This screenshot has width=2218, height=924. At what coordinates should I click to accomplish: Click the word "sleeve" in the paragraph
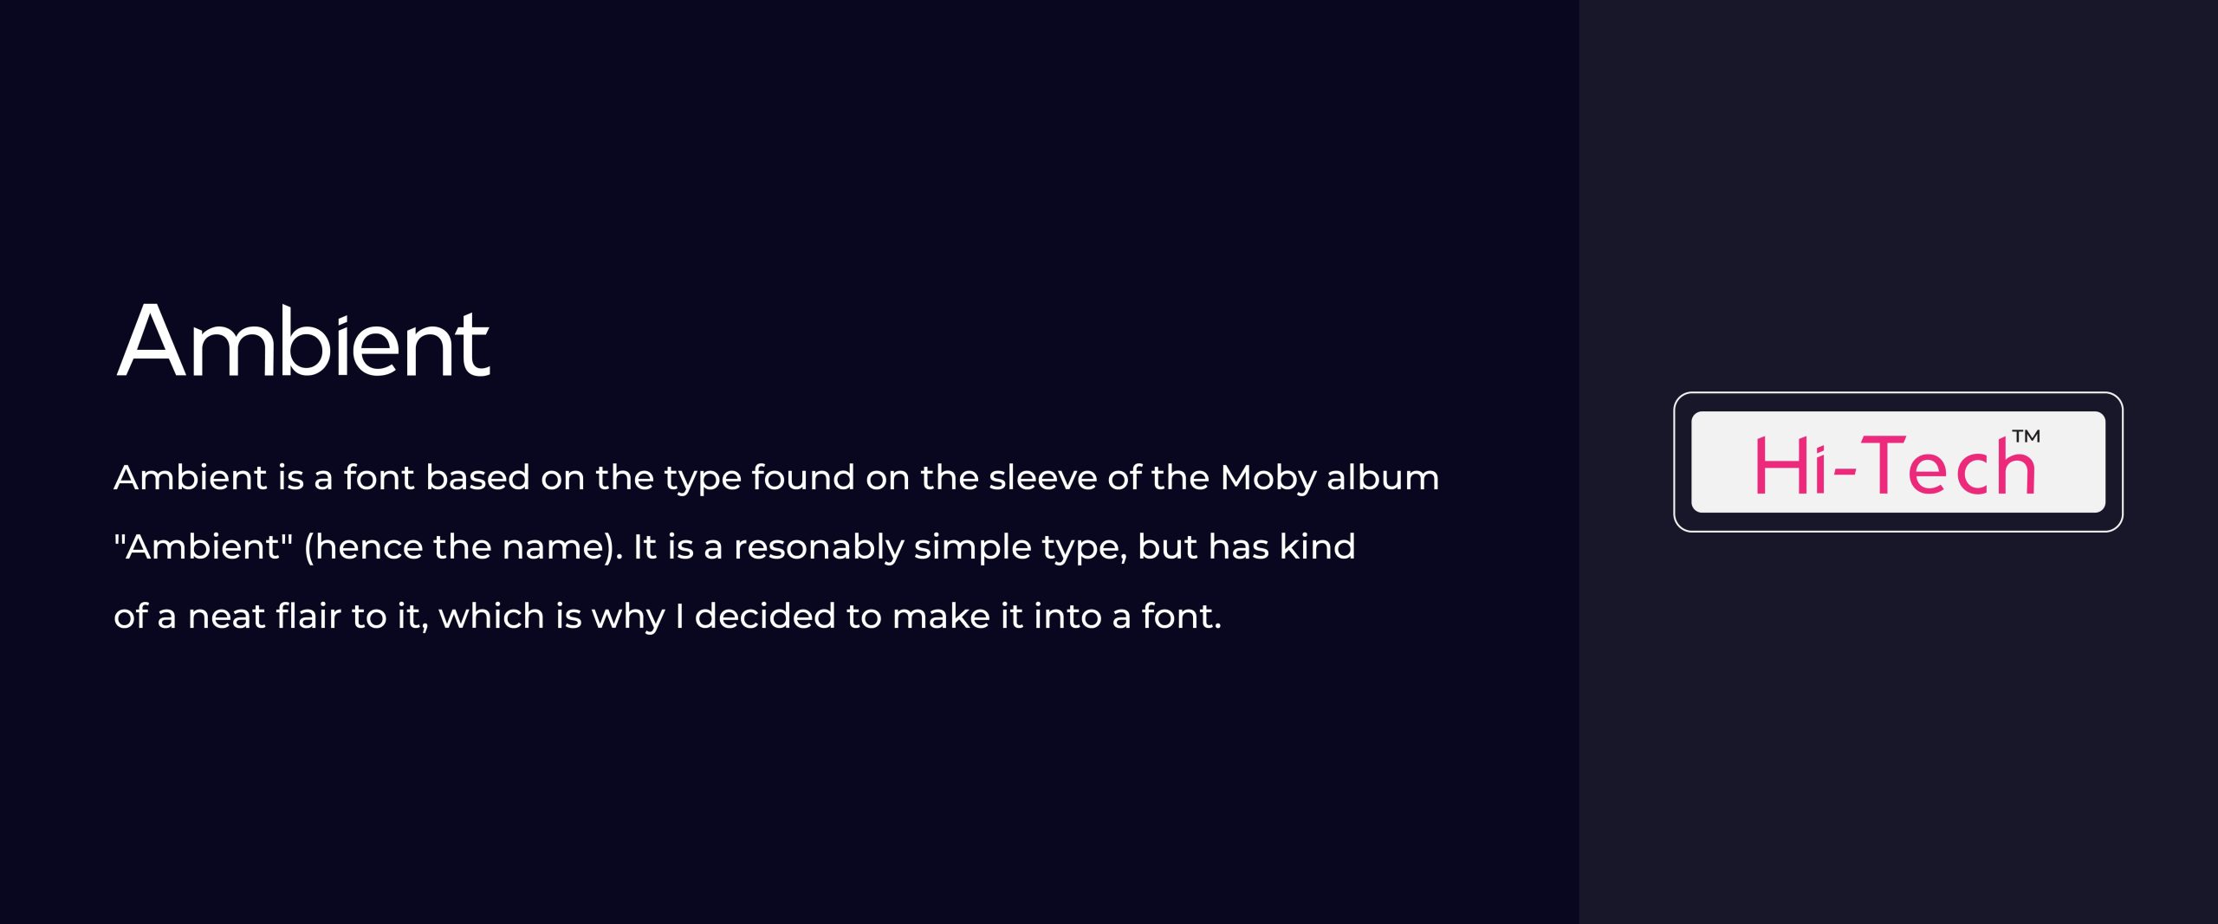(1041, 478)
